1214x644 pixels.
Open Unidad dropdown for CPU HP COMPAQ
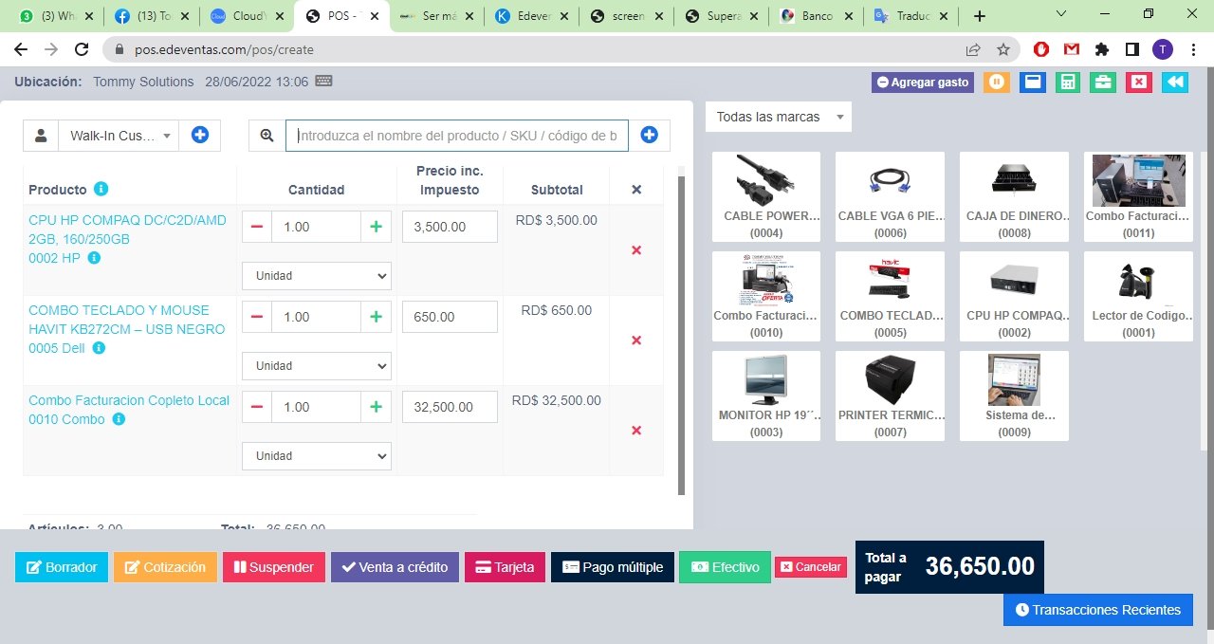317,276
